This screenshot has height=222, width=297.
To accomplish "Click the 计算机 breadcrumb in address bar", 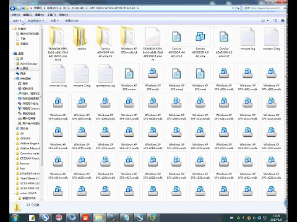I will coord(38,8).
